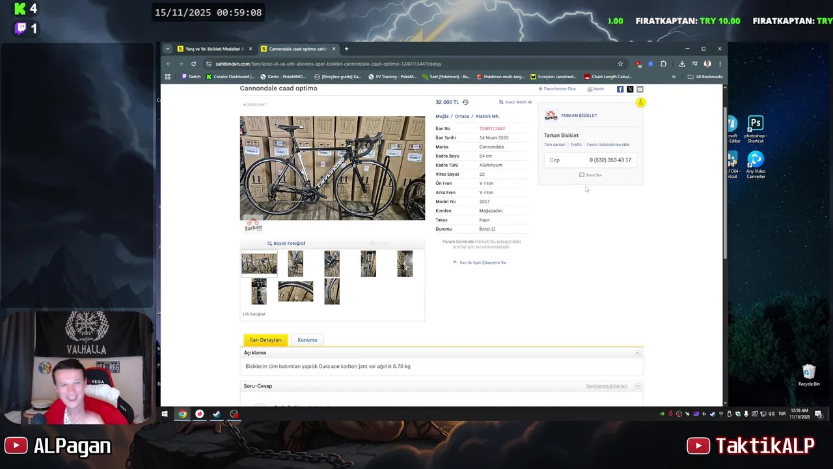This screenshot has height=469, width=833.
Task: Click Soru Sor under phone number
Action: 591,175
